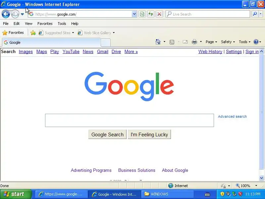Click the Refresh page icon
The height and width of the screenshot is (199, 265).
tap(151, 14)
